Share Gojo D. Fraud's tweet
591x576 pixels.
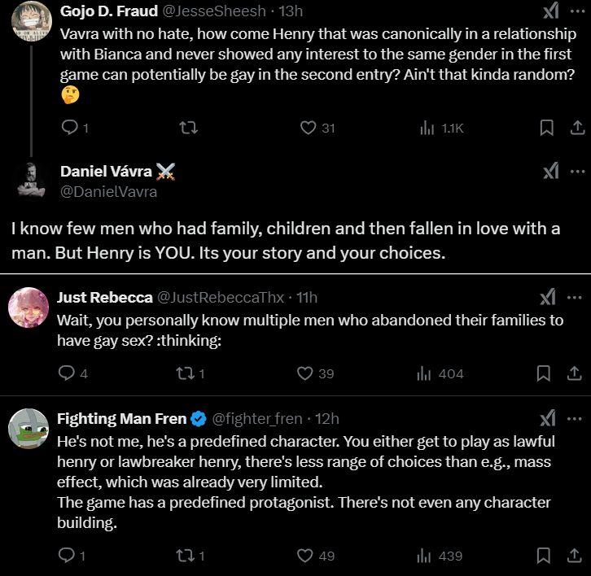[x=575, y=128]
